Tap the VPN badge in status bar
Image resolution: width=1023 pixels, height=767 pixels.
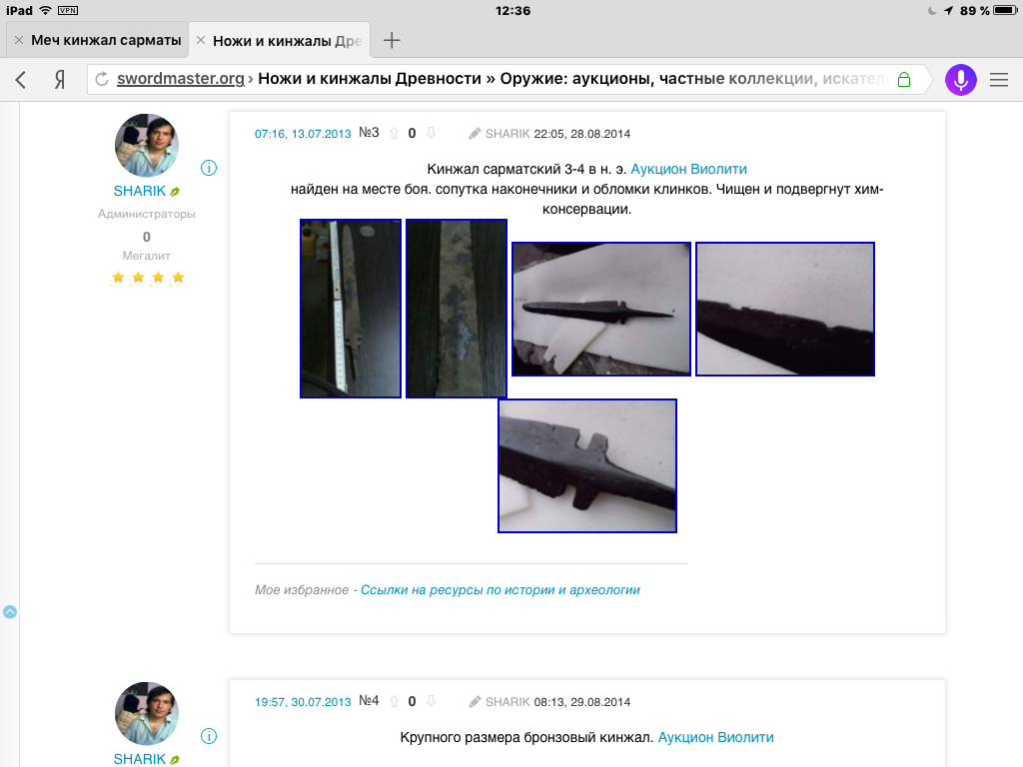68,10
